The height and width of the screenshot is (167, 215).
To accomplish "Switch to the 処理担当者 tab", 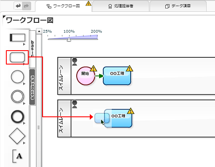I will point(121,6).
